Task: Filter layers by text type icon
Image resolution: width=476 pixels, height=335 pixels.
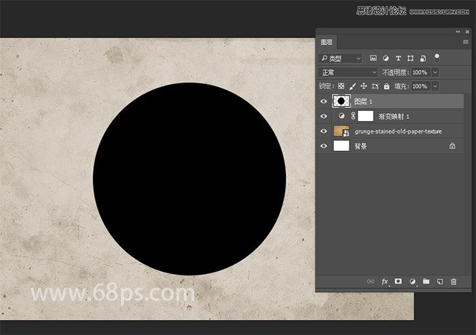Action: pyautogui.click(x=398, y=59)
